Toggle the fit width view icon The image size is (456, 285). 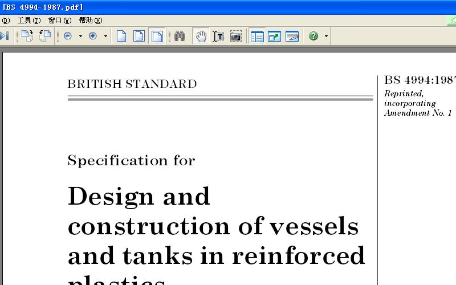pyautogui.click(x=157, y=36)
